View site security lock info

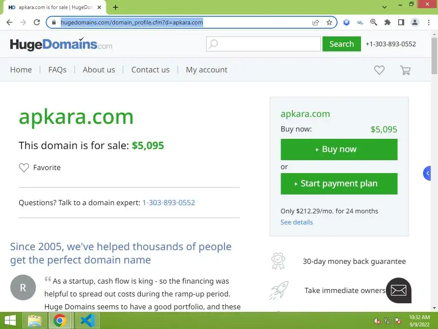coord(54,22)
